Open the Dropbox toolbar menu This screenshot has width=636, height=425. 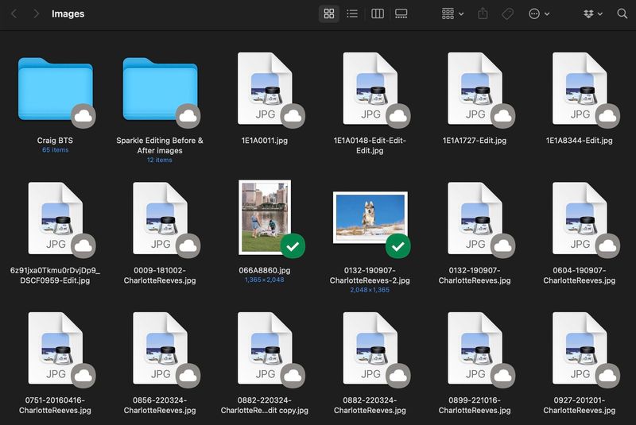592,14
